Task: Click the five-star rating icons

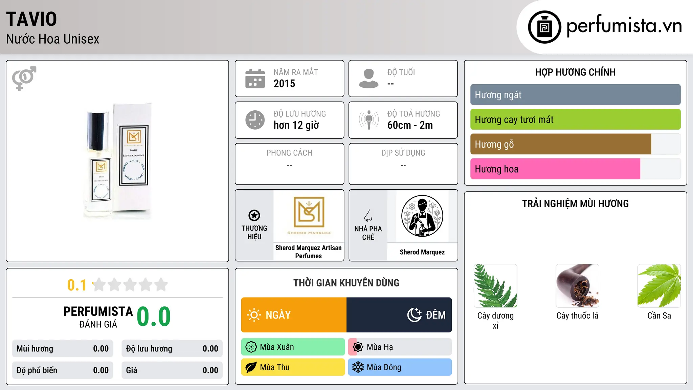Action: (130, 285)
